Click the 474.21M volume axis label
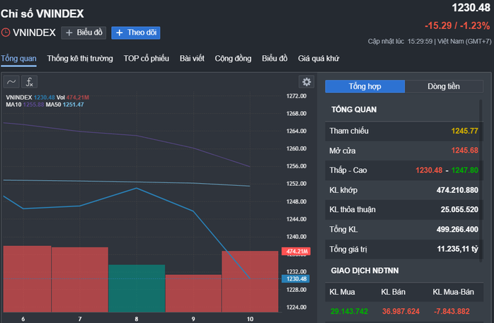The width and height of the screenshot is (494, 323). (x=296, y=252)
